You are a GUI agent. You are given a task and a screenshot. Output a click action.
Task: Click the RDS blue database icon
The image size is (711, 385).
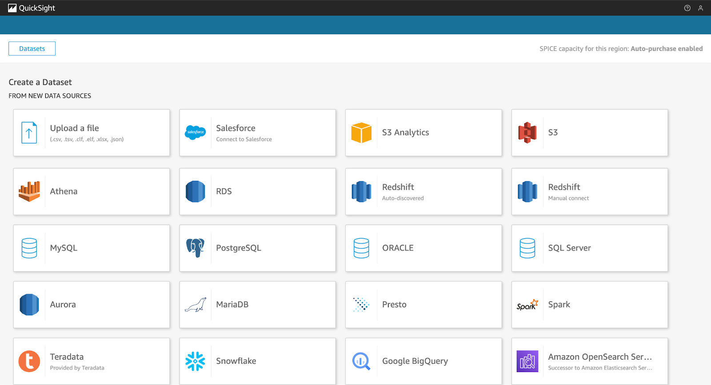pos(196,191)
